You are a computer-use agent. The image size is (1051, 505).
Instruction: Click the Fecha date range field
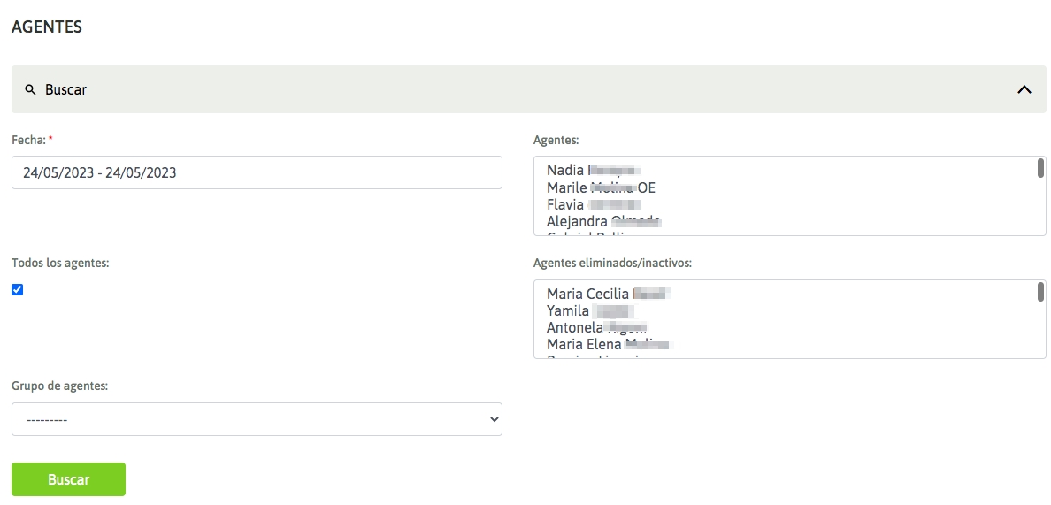tap(257, 172)
